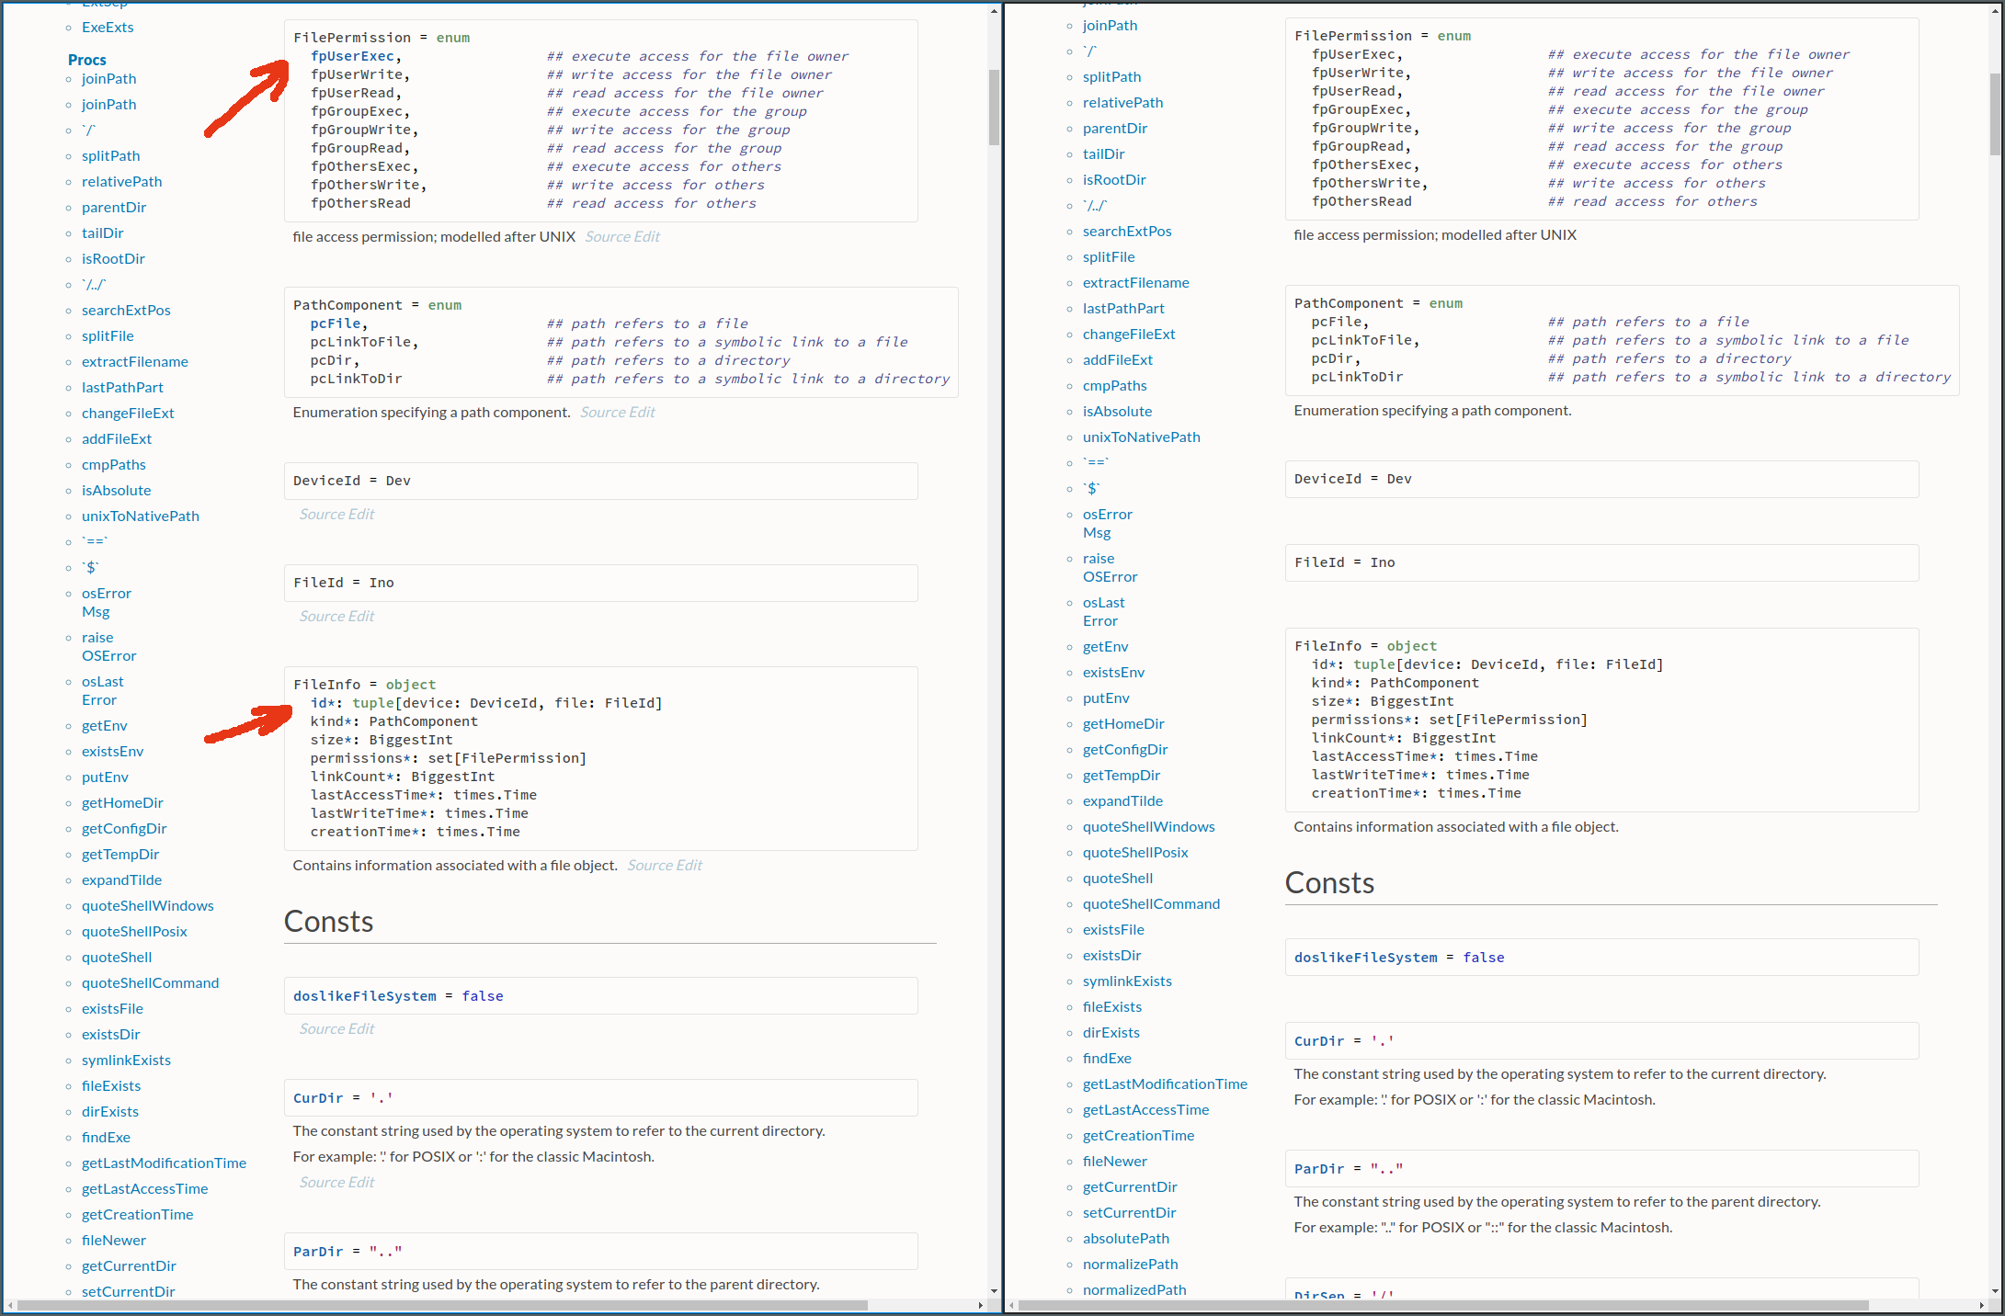2005x1316 pixels.
Task: Click the left pane horizontal scrollbar right arrow
Action: 981,1305
